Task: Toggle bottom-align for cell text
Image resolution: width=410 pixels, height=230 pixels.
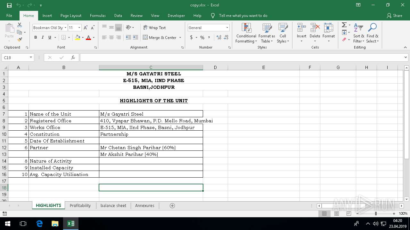Action: [119, 27]
